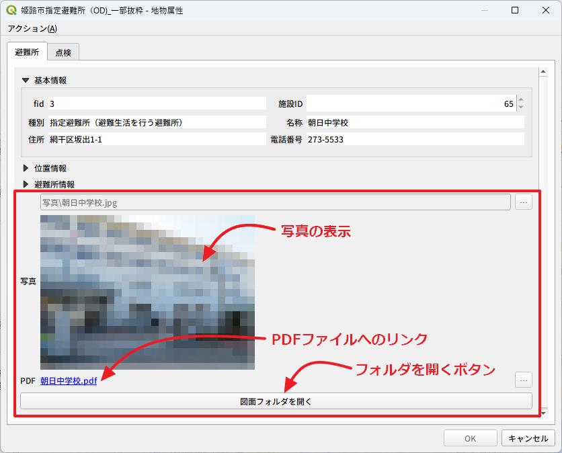This screenshot has width=562, height=453.
Task: Click the 住所 address field
Action: click(157, 139)
